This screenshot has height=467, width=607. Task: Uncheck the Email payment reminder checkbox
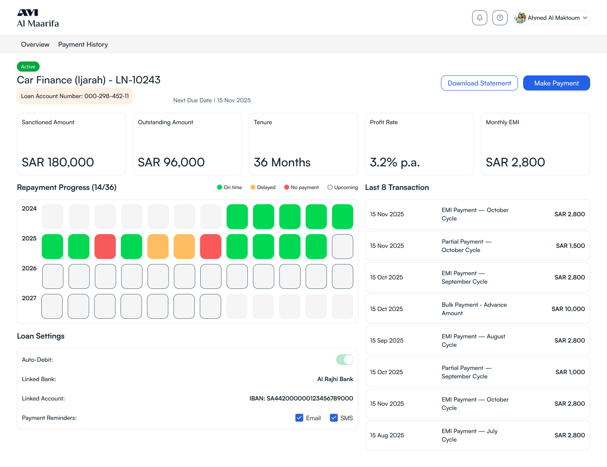(x=299, y=418)
